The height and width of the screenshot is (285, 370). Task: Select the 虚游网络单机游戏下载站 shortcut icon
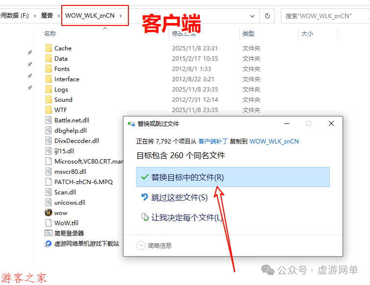[x=48, y=243]
